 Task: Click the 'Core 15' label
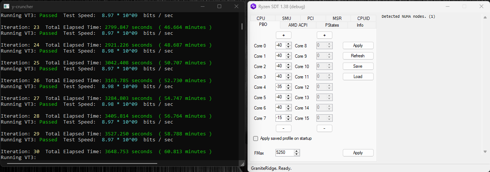pos(302,118)
